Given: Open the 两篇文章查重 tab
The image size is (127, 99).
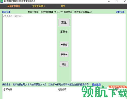Looking at the screenshot, I should click(x=14, y=6).
